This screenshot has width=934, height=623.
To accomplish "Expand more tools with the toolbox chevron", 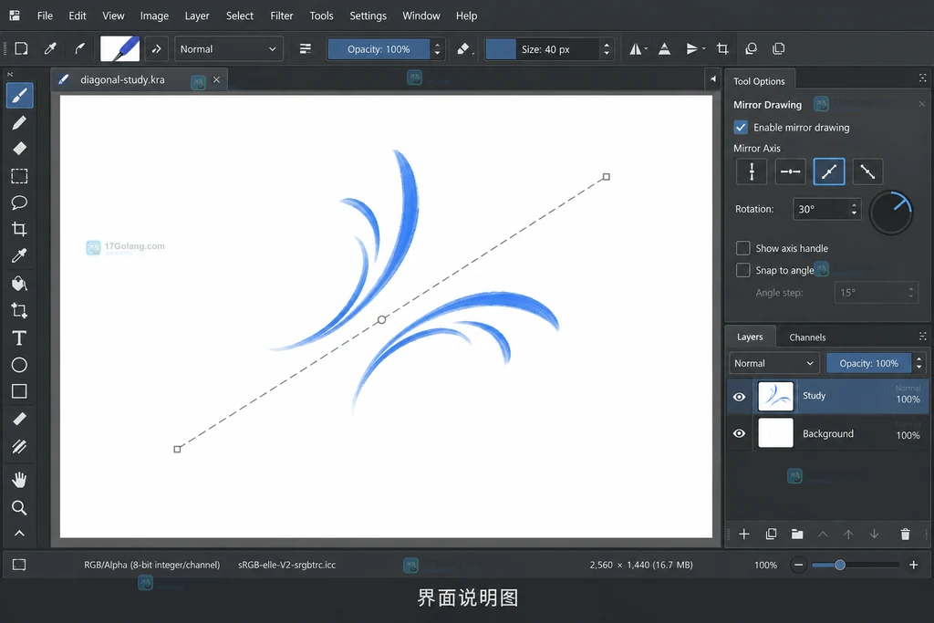I will (x=20, y=534).
